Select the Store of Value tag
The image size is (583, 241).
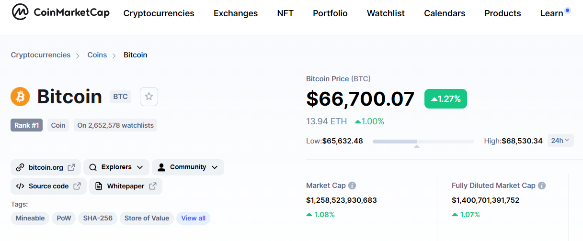point(147,218)
